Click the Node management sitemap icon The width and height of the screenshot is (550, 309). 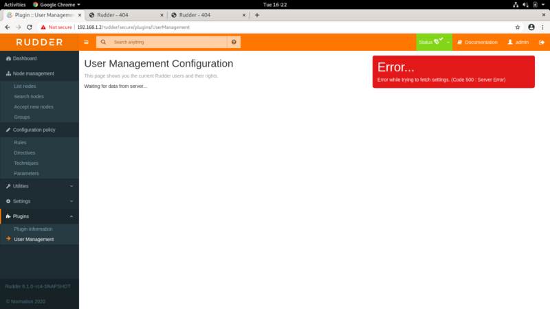pos(8,73)
